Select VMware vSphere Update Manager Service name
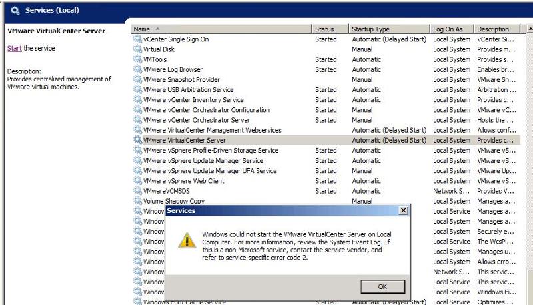 [x=203, y=161]
